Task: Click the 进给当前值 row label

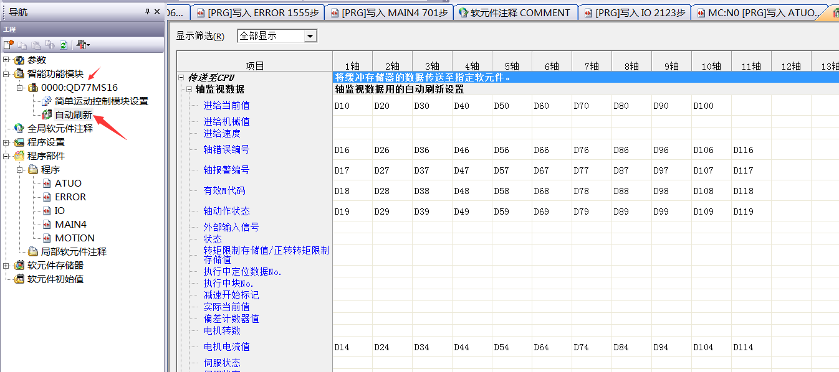Action: pos(226,105)
